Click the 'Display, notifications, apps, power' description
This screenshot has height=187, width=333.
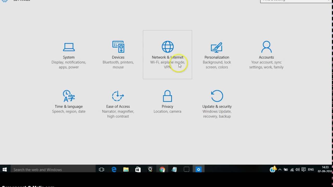tap(69, 65)
